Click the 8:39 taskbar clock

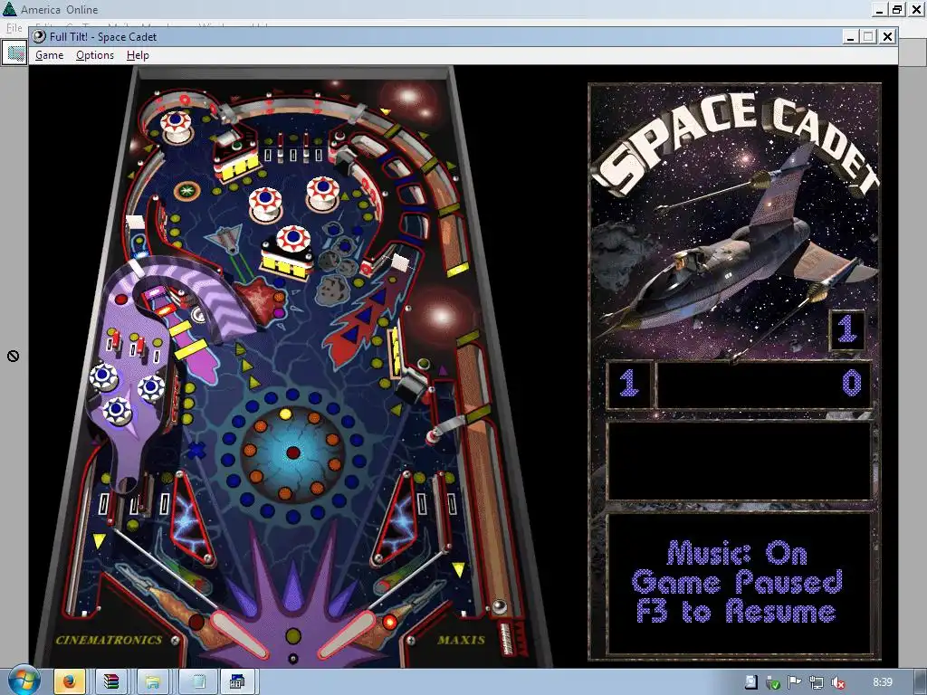(x=882, y=682)
